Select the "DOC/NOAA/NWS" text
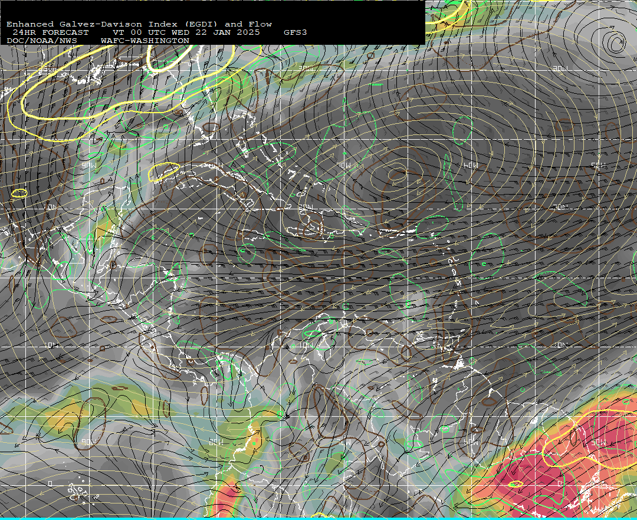This screenshot has width=637, height=520. [41, 41]
